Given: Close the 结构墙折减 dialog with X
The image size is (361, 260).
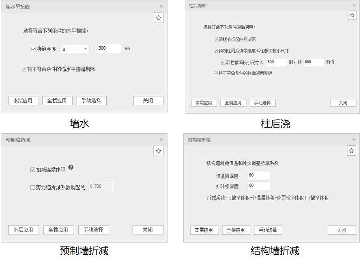Looking at the screenshot, I should pos(354,139).
